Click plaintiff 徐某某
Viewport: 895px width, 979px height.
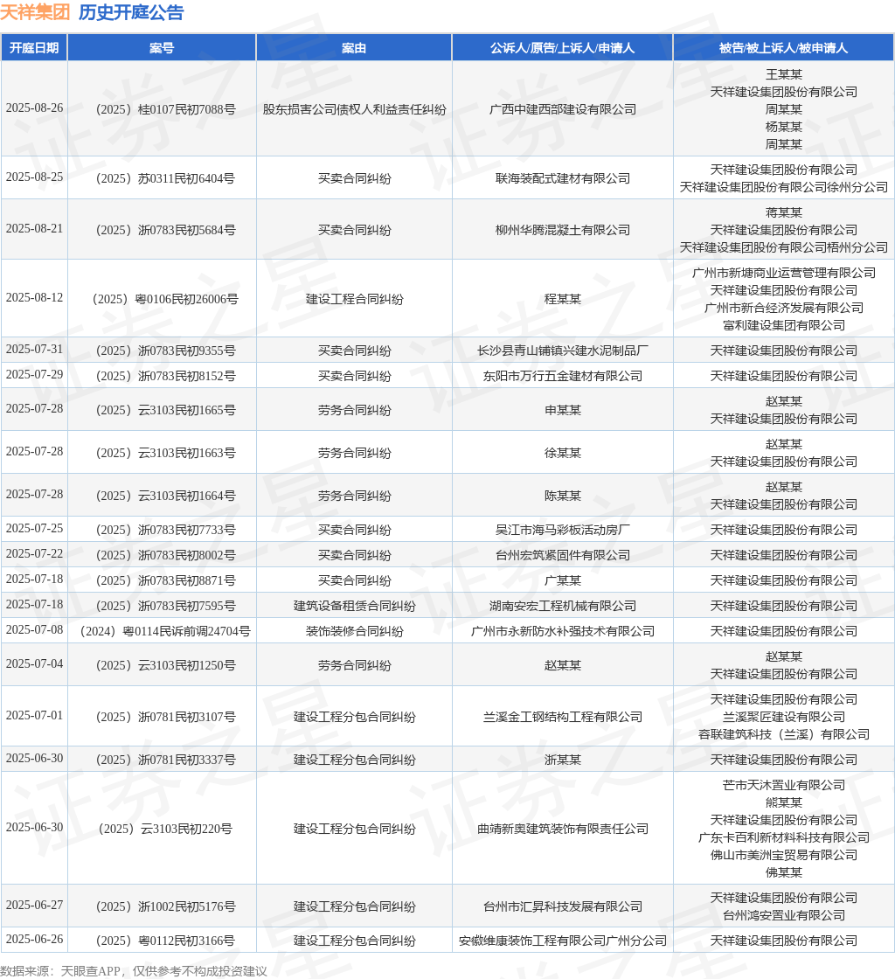pyautogui.click(x=562, y=454)
